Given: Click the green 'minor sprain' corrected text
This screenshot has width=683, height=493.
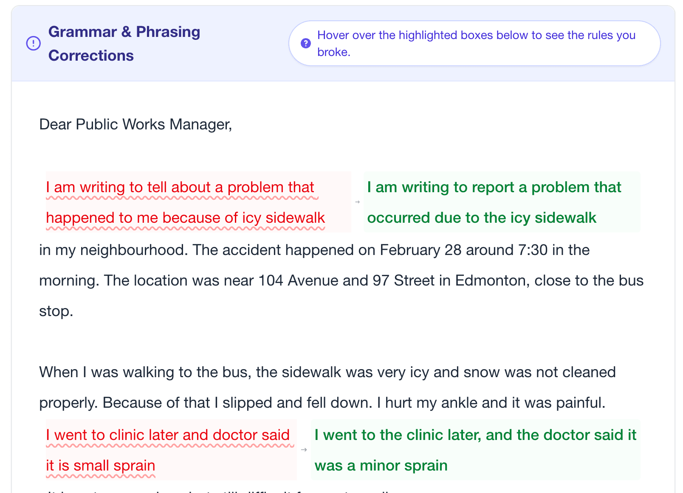Looking at the screenshot, I should (x=475, y=450).
